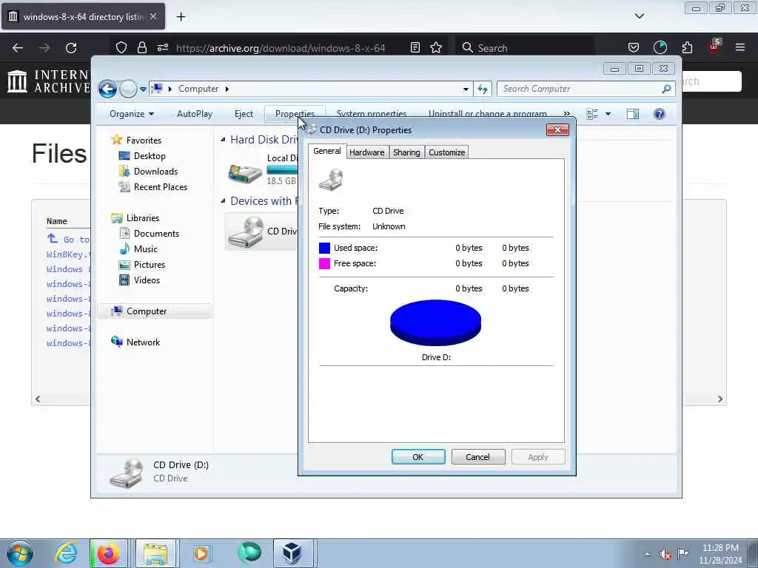Image resolution: width=758 pixels, height=568 pixels.
Task: Select Desktop in the navigation pane
Action: click(150, 156)
